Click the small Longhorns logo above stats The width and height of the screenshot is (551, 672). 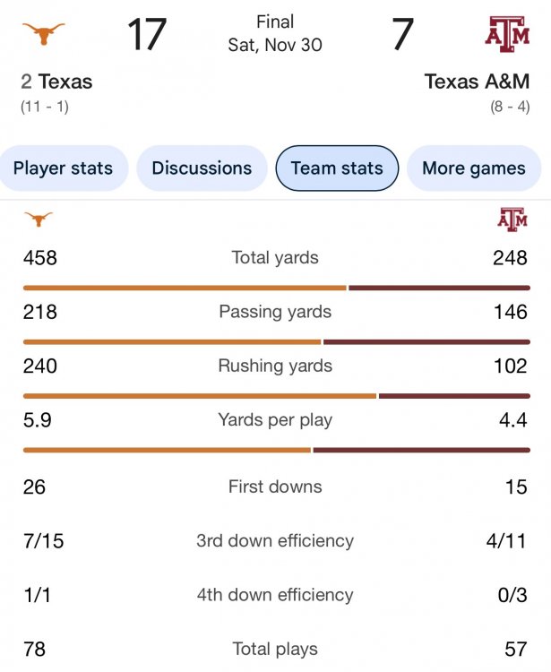click(38, 219)
